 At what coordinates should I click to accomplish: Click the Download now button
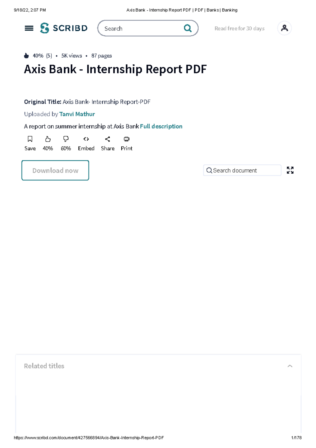click(x=55, y=170)
